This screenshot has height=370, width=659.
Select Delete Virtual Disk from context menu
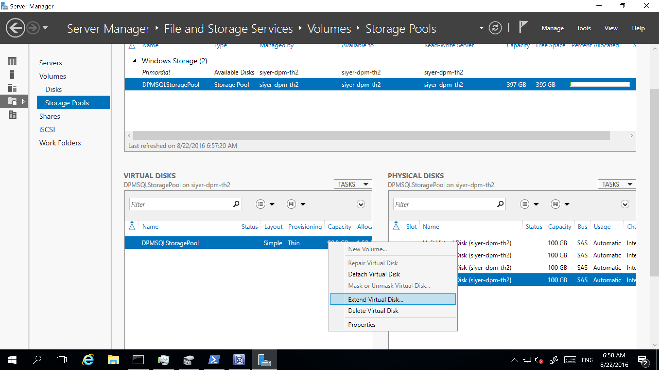pyautogui.click(x=373, y=311)
